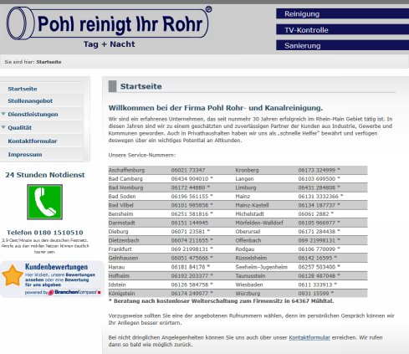Open the Impressum page
The width and height of the screenshot is (409, 354).
coord(25,154)
